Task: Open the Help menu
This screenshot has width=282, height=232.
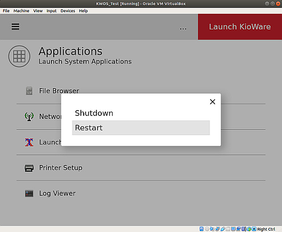Action: click(x=83, y=11)
